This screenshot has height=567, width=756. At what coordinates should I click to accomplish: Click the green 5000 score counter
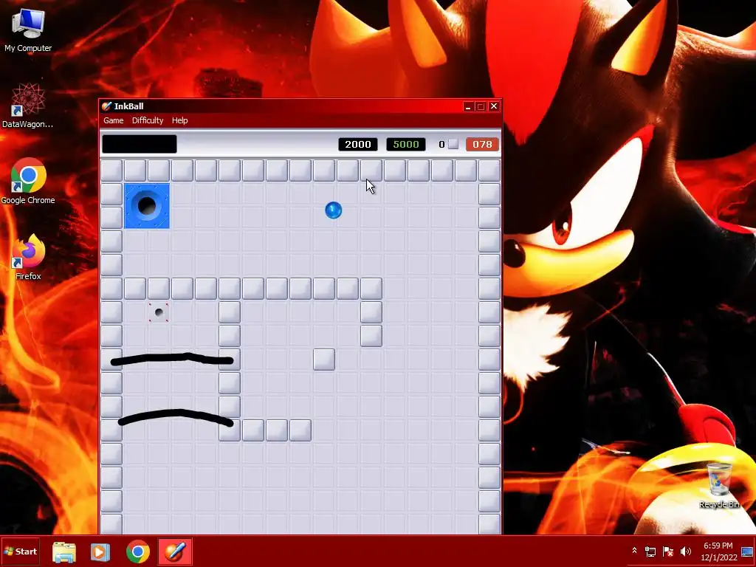point(406,144)
